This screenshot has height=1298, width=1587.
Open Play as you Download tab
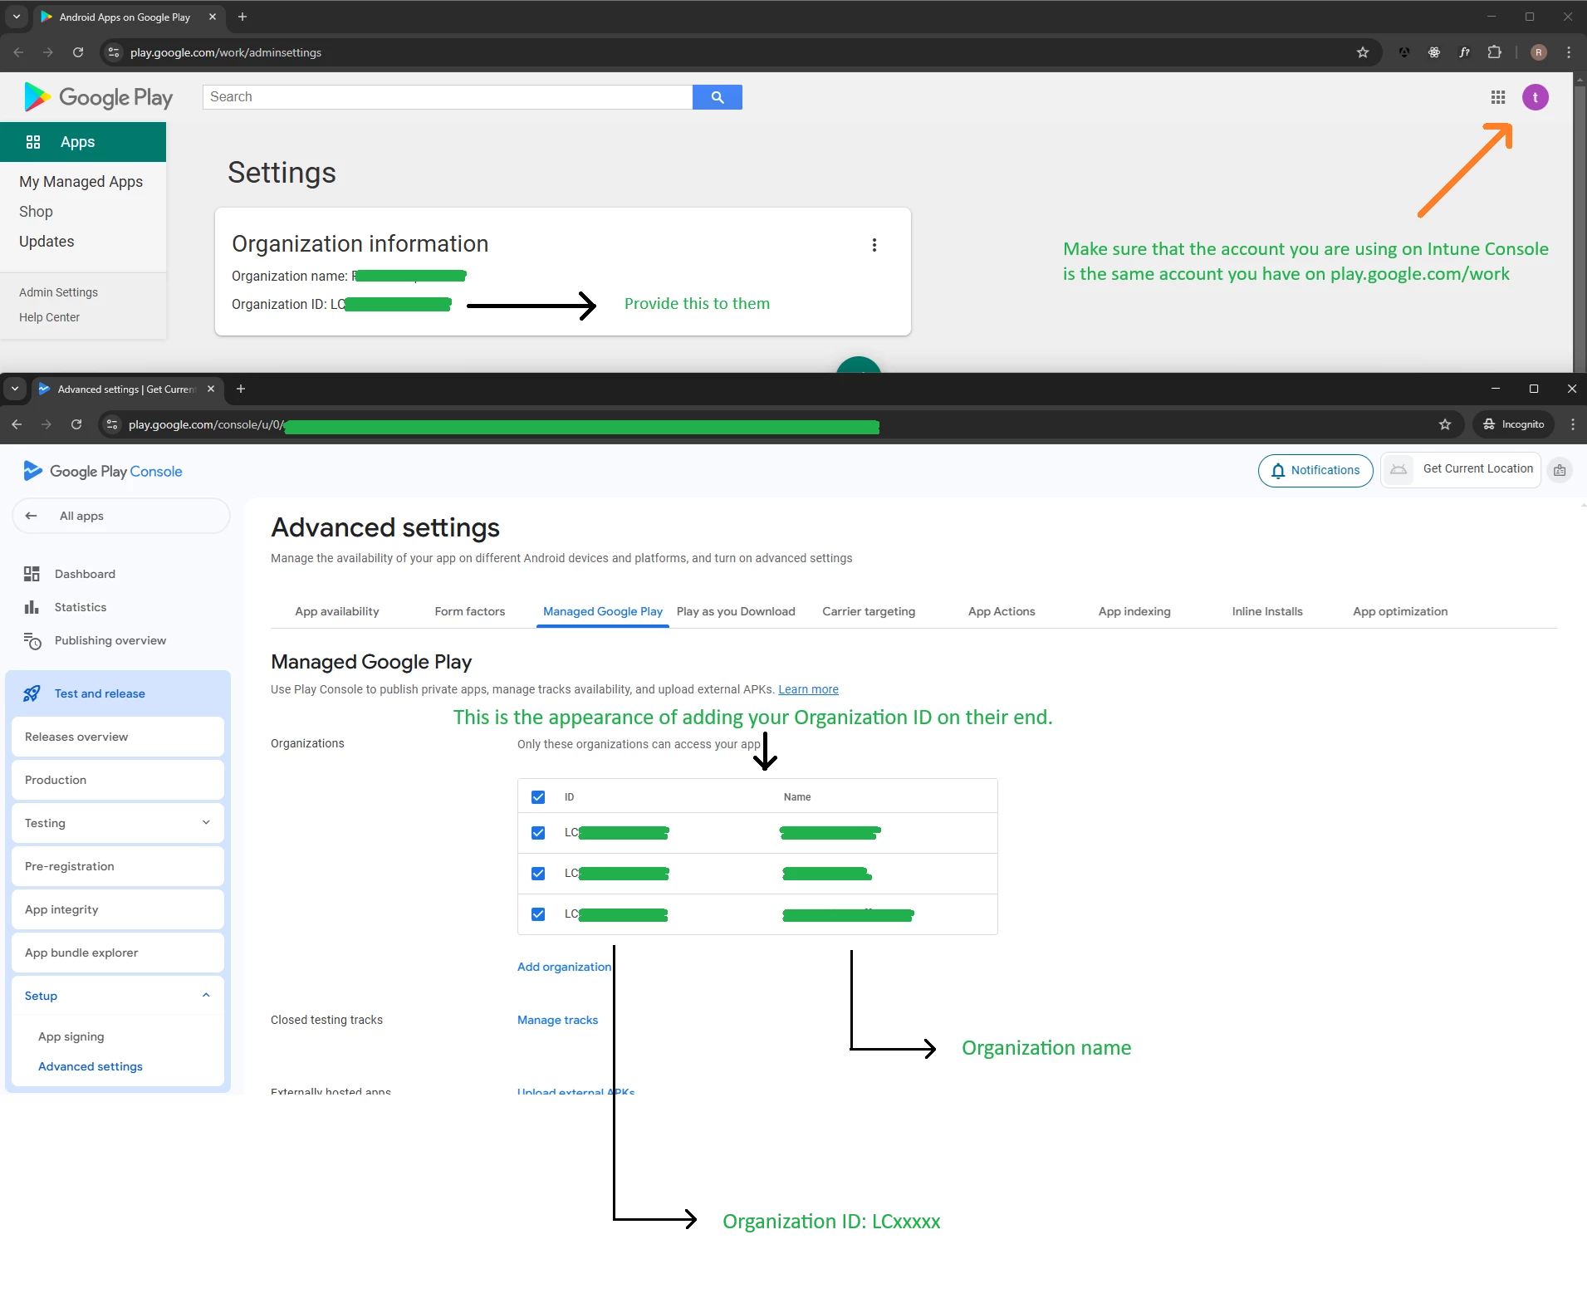tap(736, 611)
